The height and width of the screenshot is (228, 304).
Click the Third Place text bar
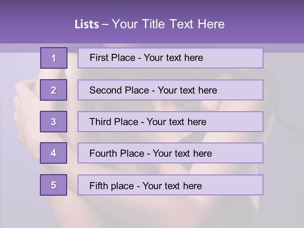170,122
